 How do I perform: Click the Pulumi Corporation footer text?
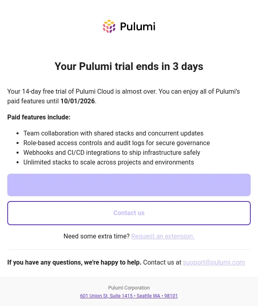point(129,288)
